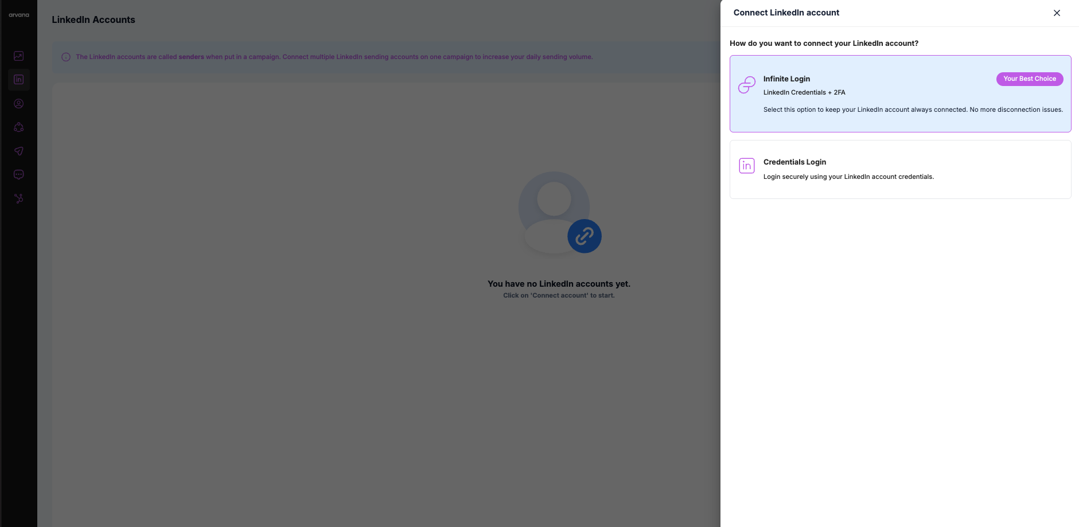
Task: Select the Credentials Login option
Action: pos(900,169)
